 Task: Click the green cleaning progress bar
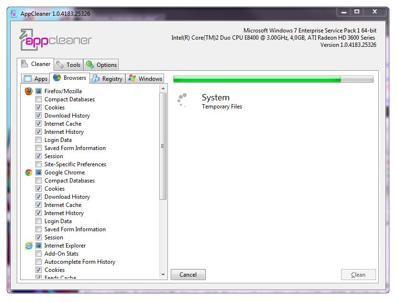[273, 79]
